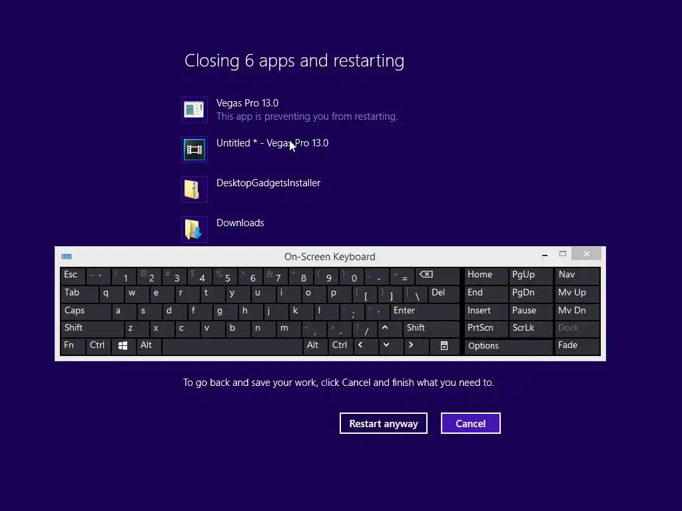The width and height of the screenshot is (682, 511).
Task: Click the 'Untitled * - Vegas Pro 13.0' label
Action: pos(272,143)
